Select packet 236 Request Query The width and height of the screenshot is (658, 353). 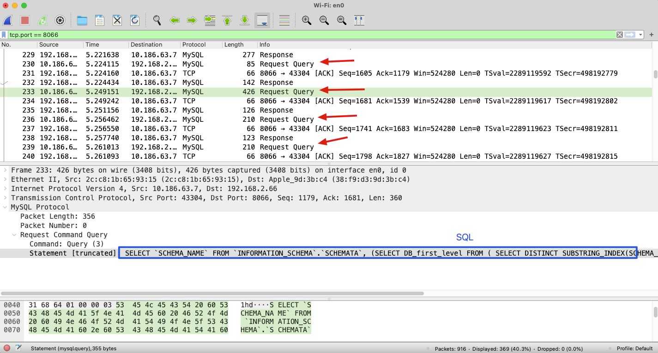click(326, 120)
